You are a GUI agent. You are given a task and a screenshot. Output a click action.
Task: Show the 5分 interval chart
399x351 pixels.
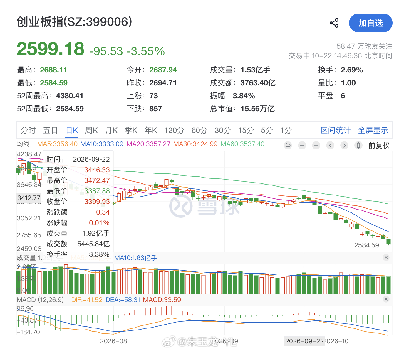[267, 130]
